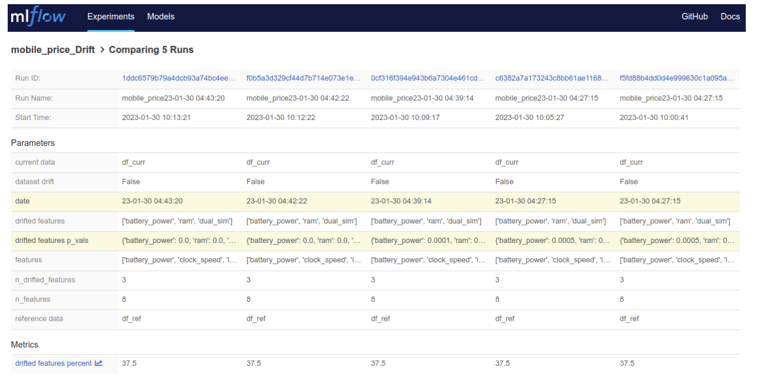Click the drifted features parameter label

[x=40, y=220]
